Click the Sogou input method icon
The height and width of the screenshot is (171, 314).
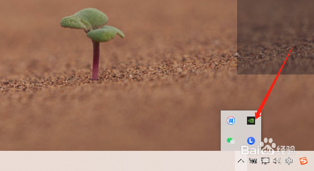(304, 161)
